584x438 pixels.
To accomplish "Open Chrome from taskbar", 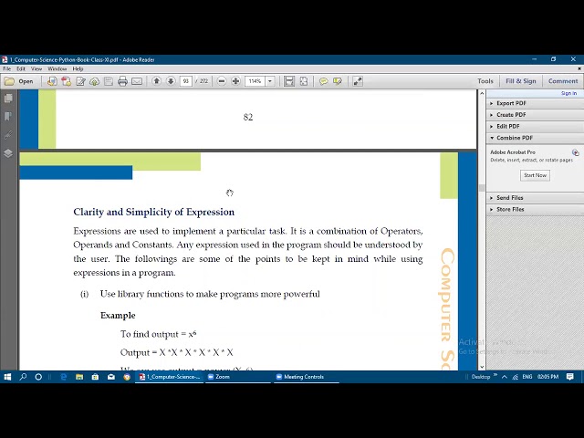I will (127, 377).
